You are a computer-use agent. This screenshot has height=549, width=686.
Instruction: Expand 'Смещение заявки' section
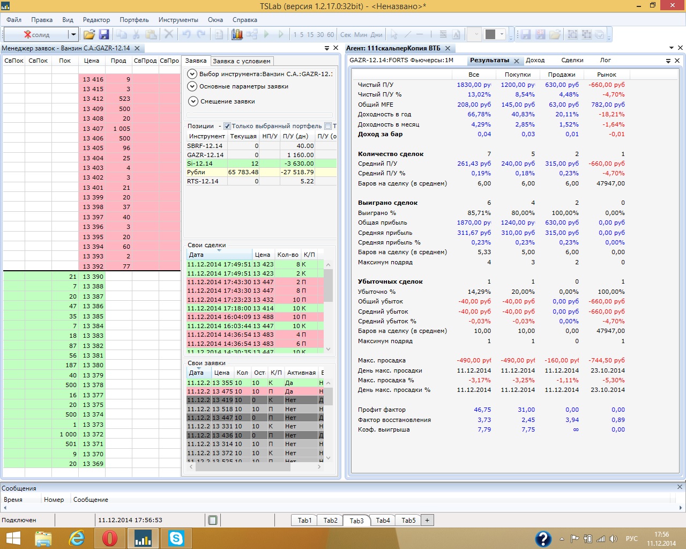point(192,101)
